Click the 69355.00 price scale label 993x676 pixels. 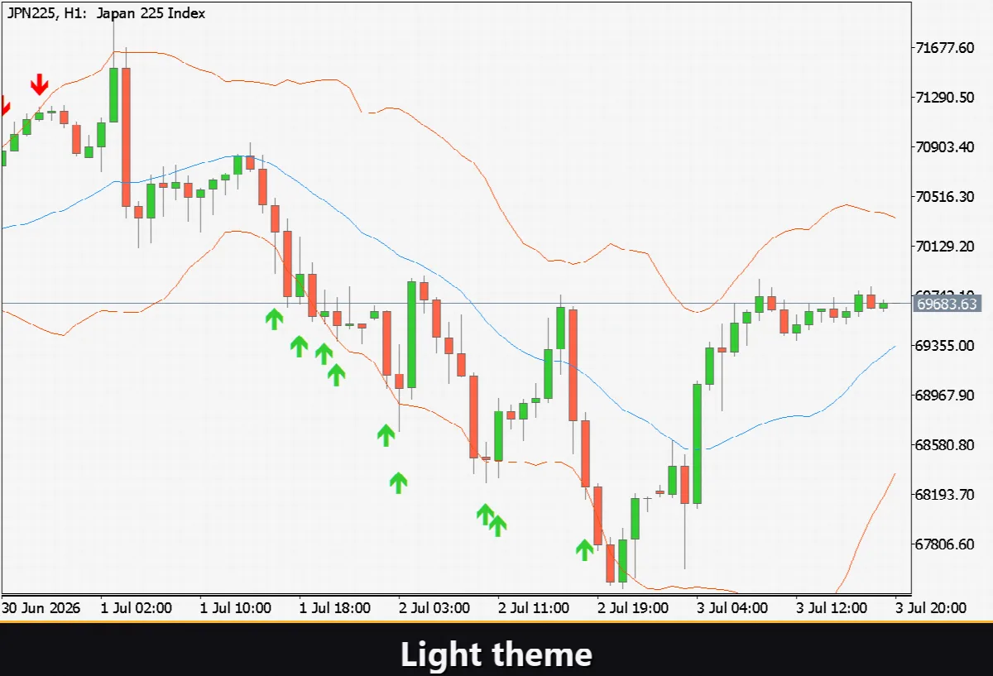pyautogui.click(x=946, y=345)
